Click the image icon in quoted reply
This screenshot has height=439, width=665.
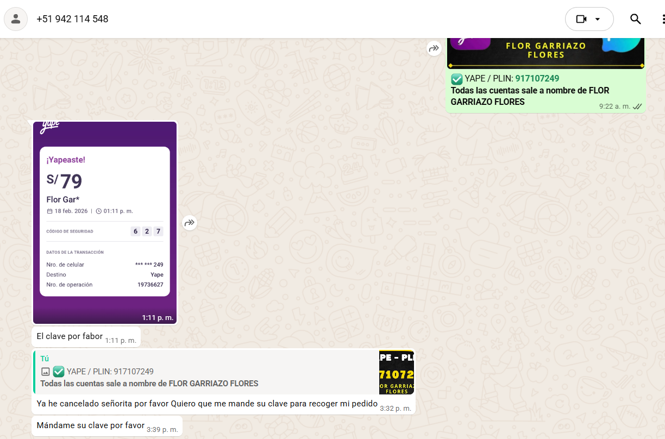click(46, 372)
